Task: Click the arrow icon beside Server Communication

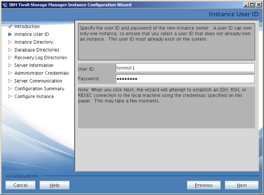Action: 10,81
